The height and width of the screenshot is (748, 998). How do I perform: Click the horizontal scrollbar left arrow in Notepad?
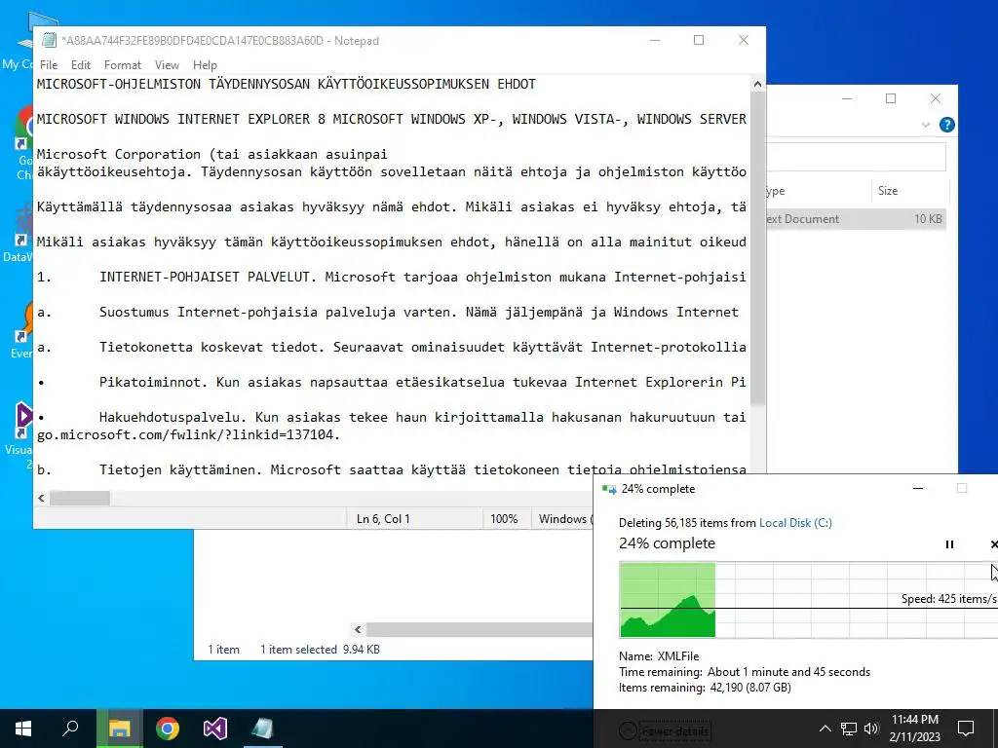click(41, 498)
